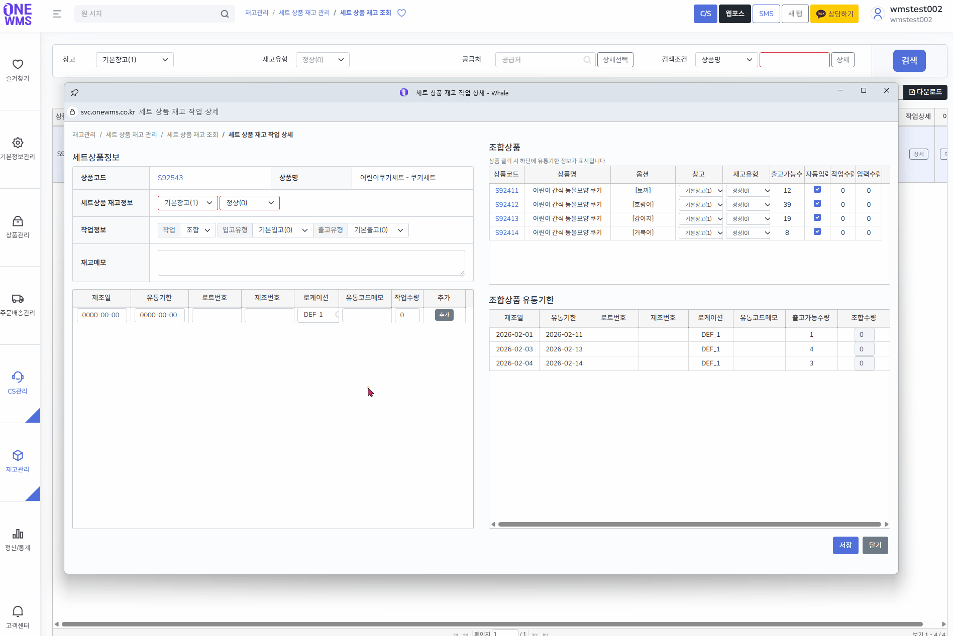953x636 pixels.
Task: Open 정산/통계 in the sidebar
Action: click(x=18, y=540)
